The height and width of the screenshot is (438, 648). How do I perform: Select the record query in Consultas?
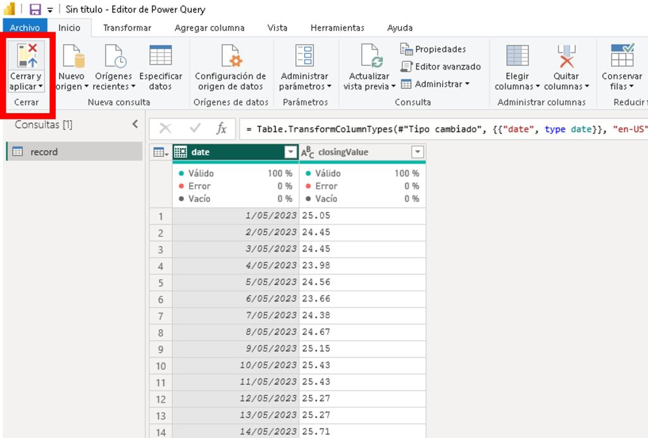tap(44, 152)
